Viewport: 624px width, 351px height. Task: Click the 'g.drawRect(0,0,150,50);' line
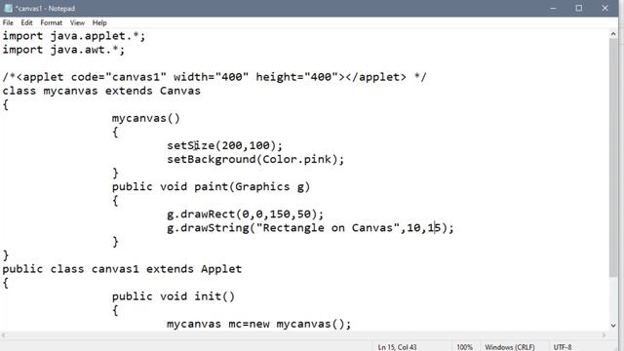click(x=245, y=214)
